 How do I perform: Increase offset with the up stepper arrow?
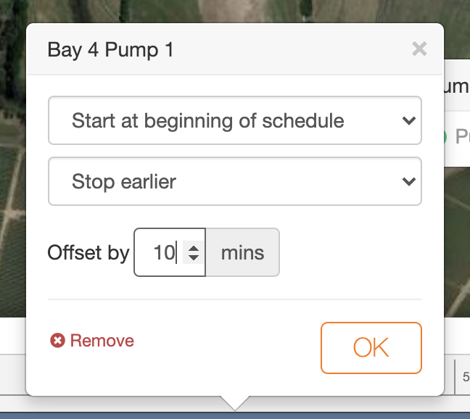tap(194, 247)
